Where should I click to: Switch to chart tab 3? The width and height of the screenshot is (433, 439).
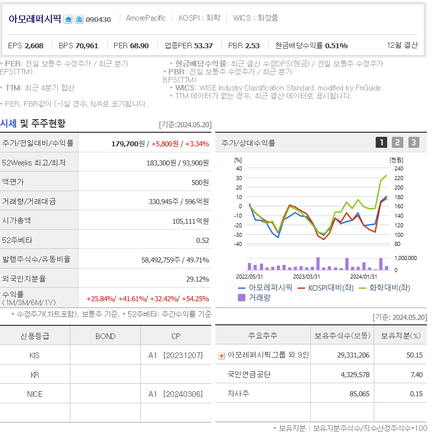pyautogui.click(x=414, y=142)
